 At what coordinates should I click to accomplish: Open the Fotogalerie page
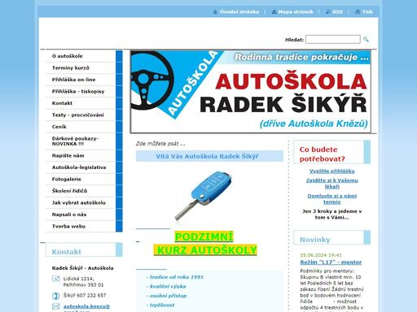[81, 180]
